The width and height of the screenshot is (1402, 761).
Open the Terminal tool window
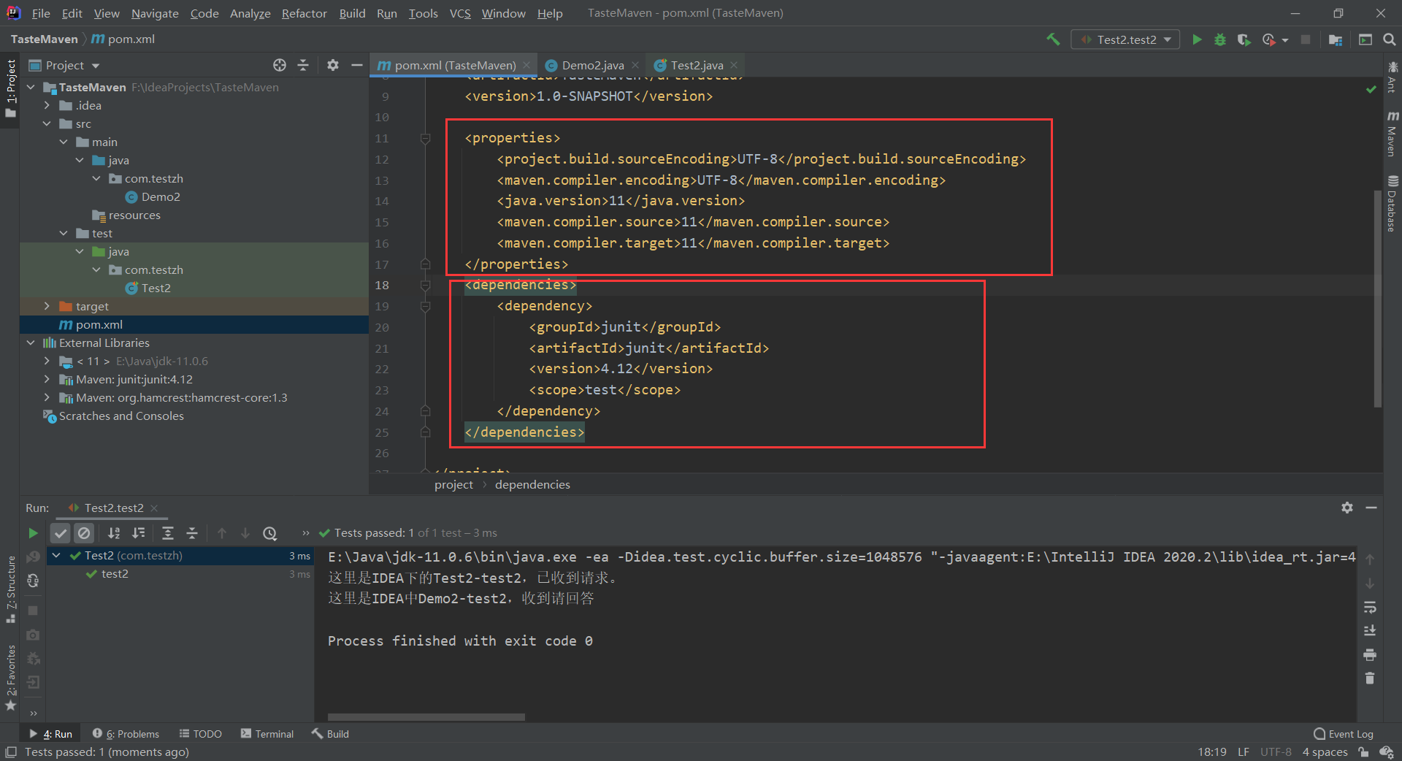[x=267, y=734]
